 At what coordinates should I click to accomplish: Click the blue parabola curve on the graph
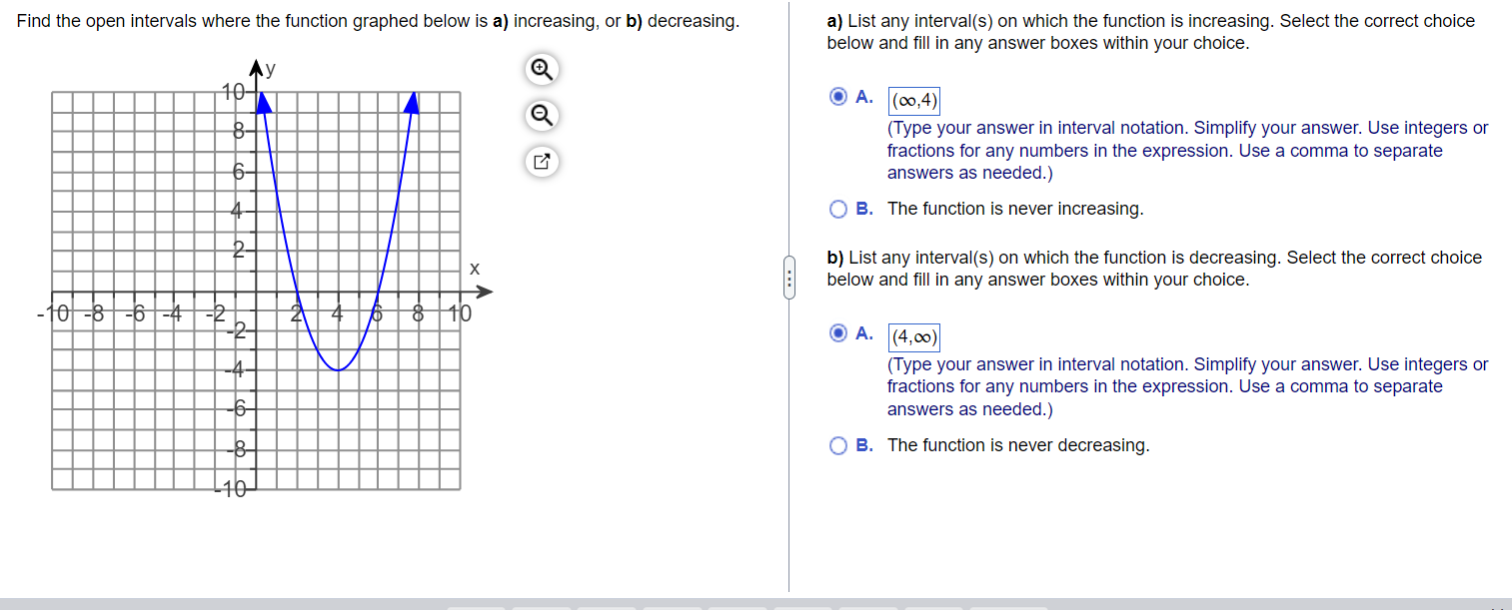coord(338,369)
